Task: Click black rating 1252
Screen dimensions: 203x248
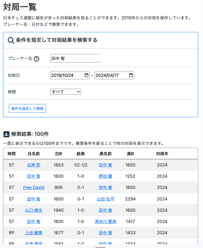Action: coord(130,176)
